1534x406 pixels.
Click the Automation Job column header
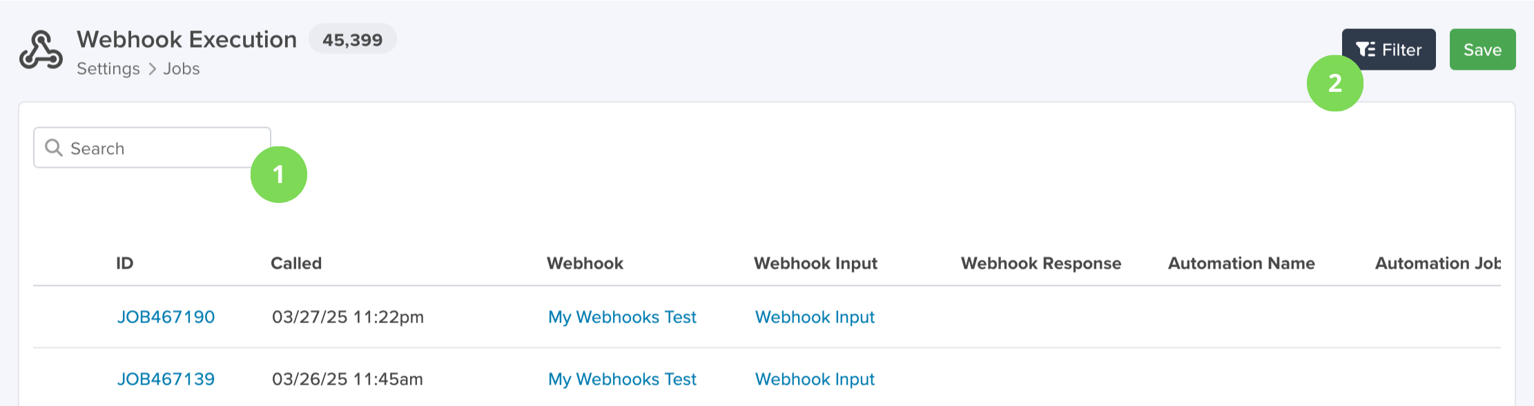coord(1438,263)
